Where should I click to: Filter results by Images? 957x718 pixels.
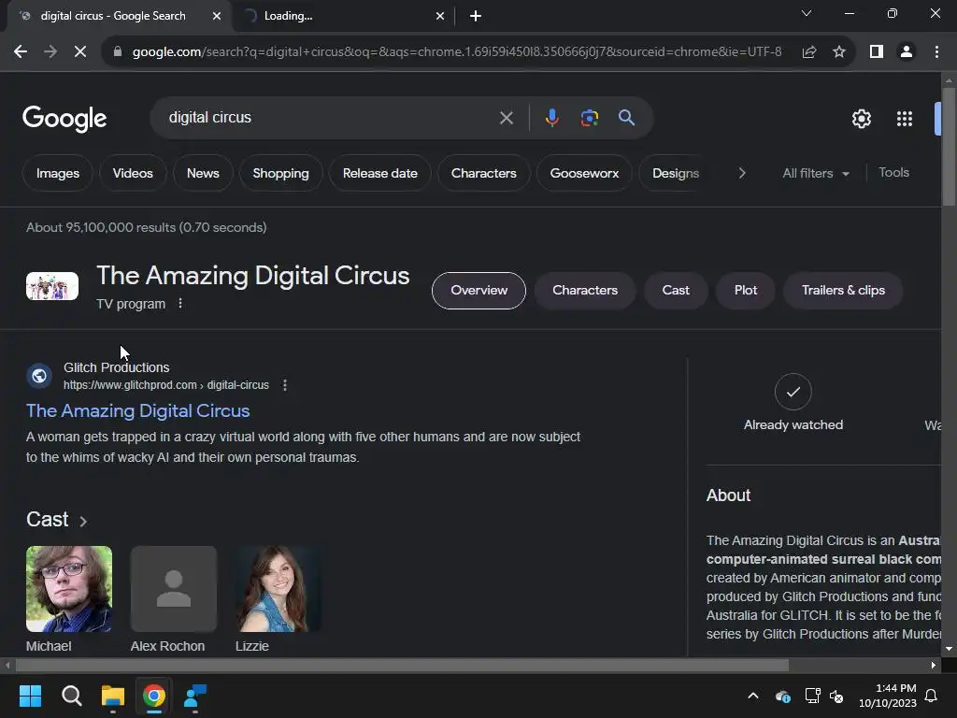pos(57,173)
